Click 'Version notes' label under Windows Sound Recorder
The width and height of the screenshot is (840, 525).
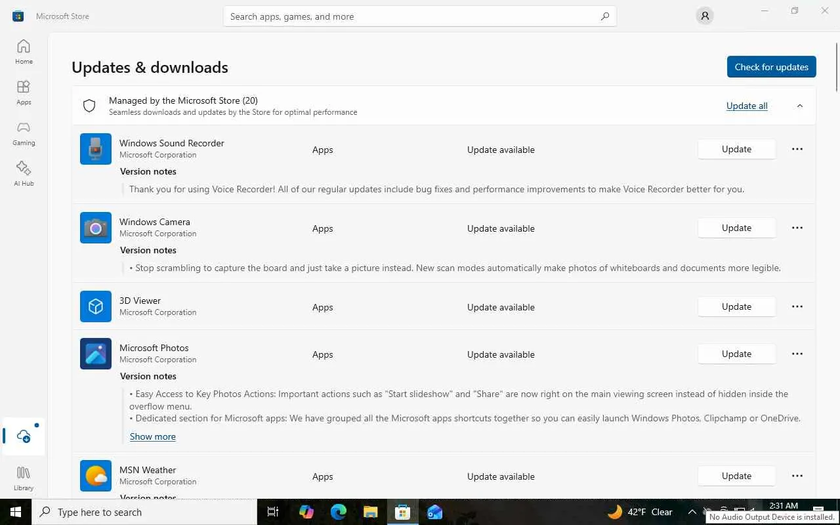click(x=148, y=171)
